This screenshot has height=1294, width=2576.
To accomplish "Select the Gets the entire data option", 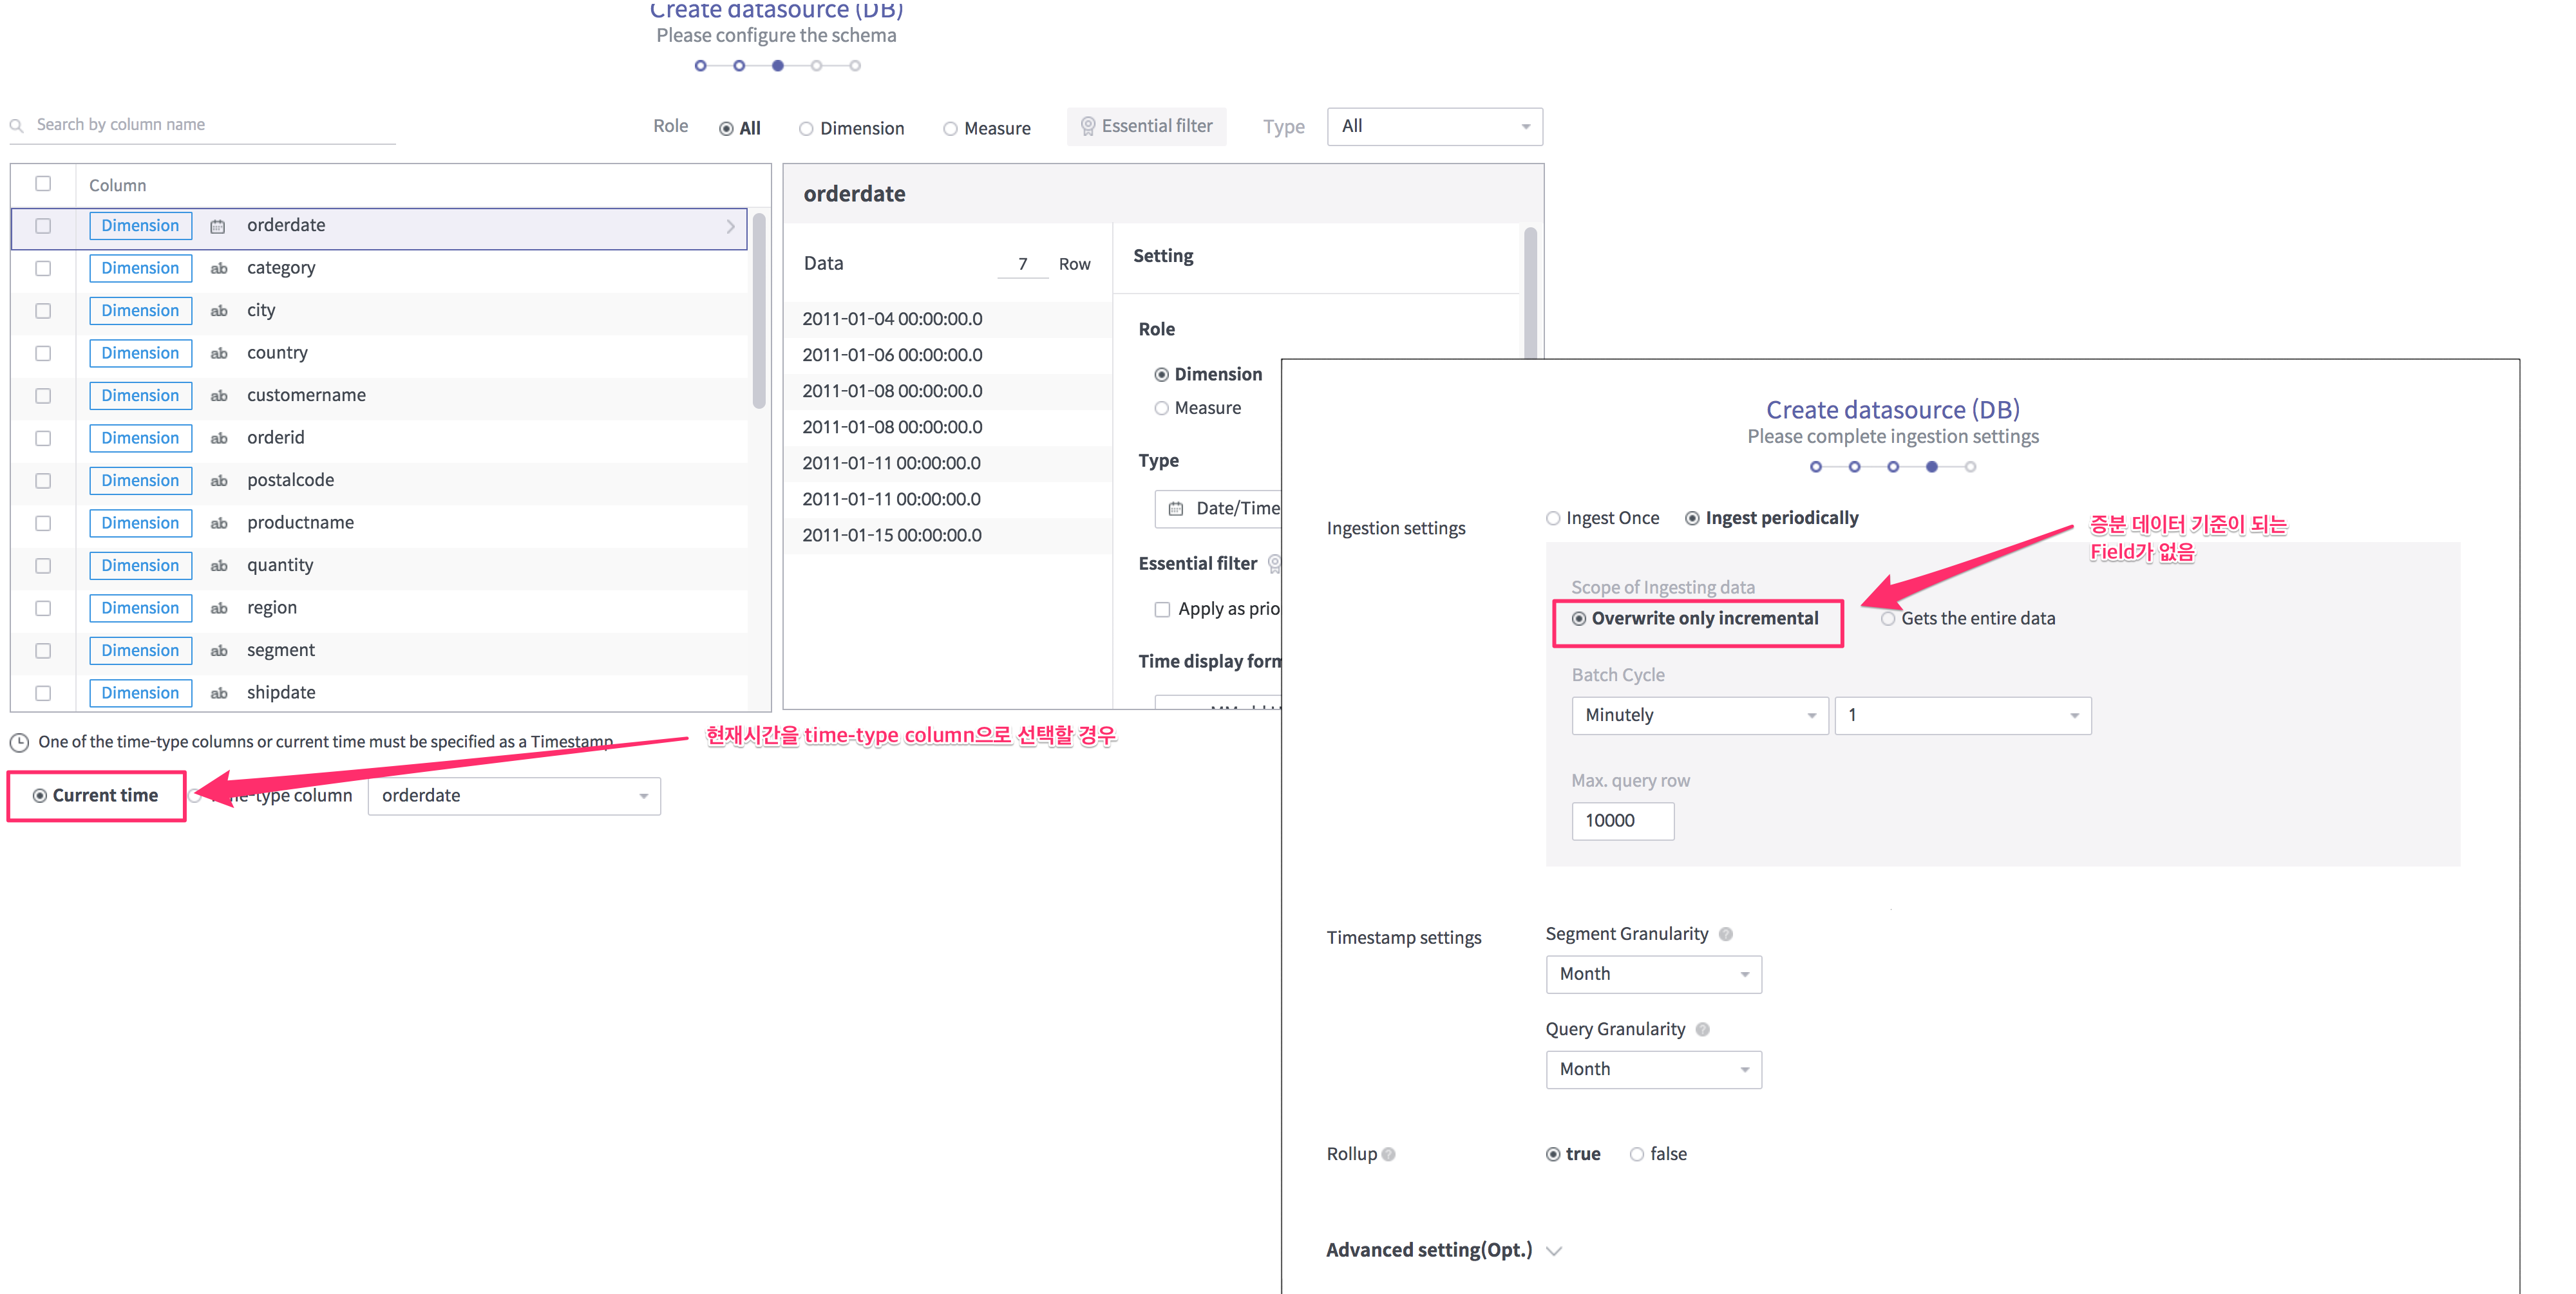I will [x=1889, y=618].
